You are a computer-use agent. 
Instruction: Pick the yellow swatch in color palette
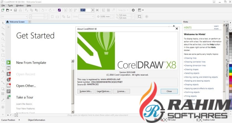[x=231, y=74]
